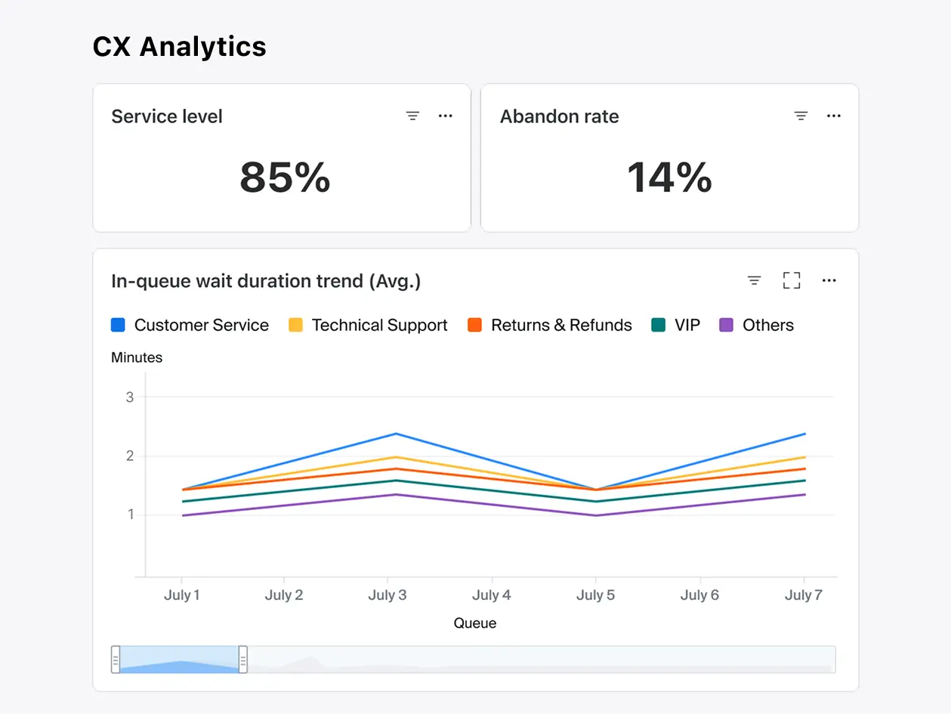
Task: Open filter icon on Service level card
Action: 412,116
